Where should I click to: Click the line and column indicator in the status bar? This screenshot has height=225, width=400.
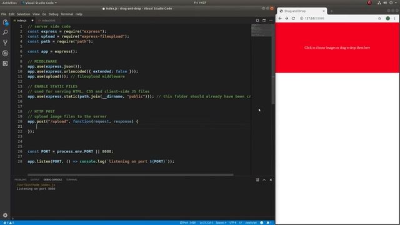(x=206, y=222)
